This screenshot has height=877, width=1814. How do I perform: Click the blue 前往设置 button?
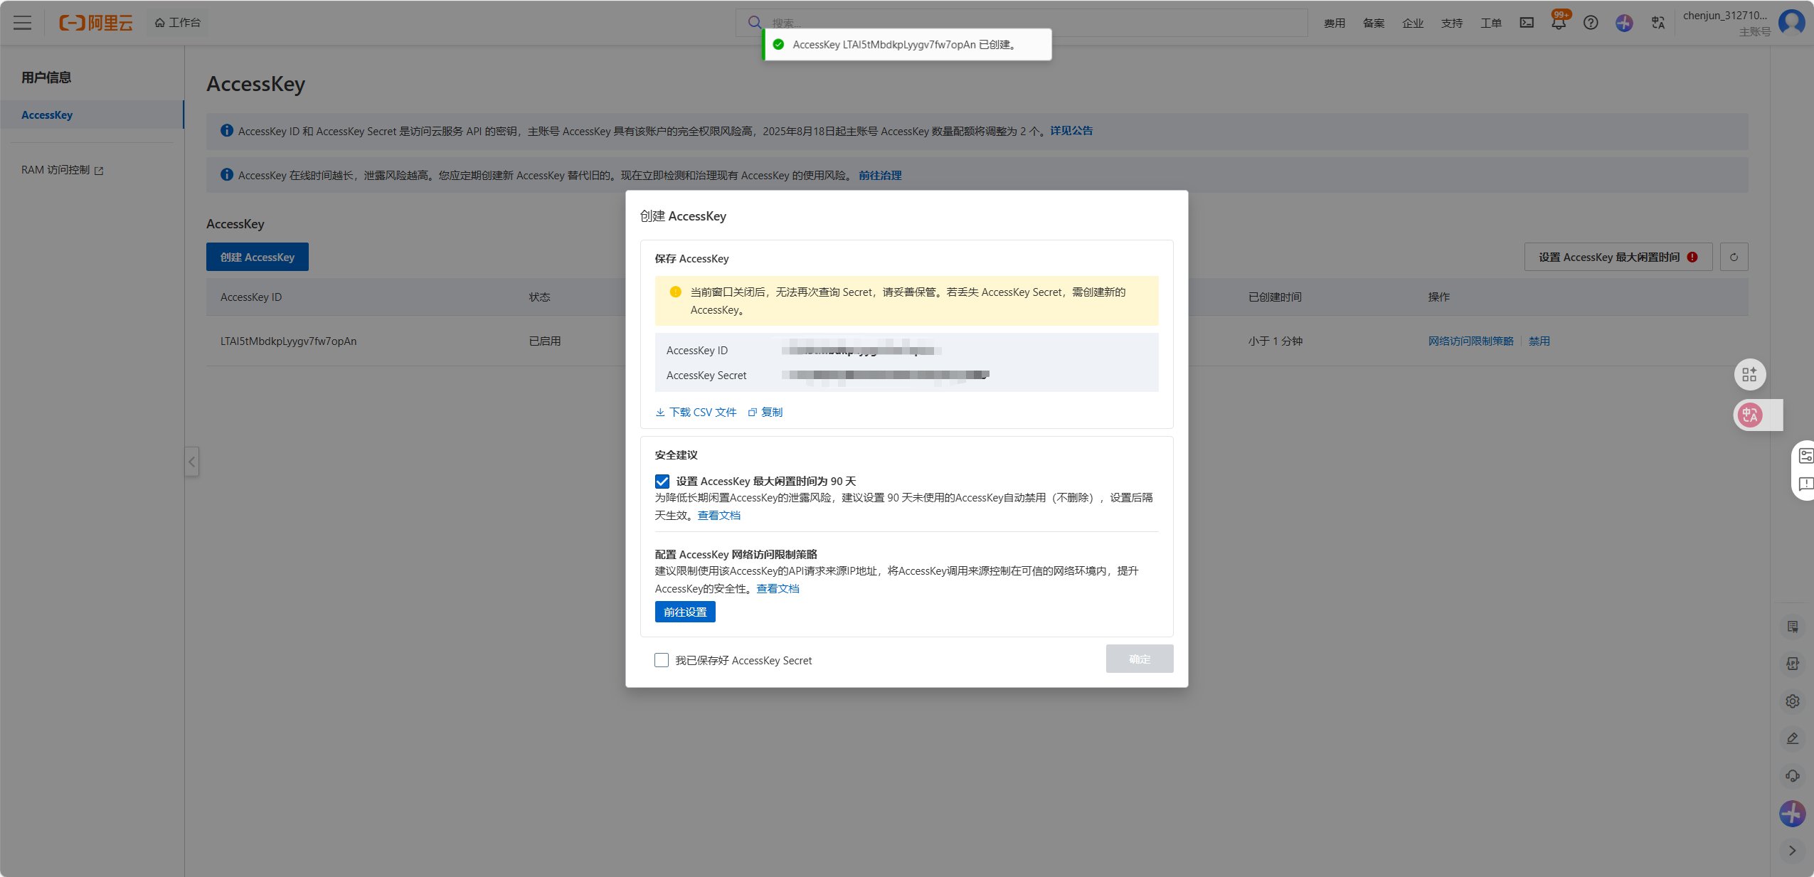[684, 612]
